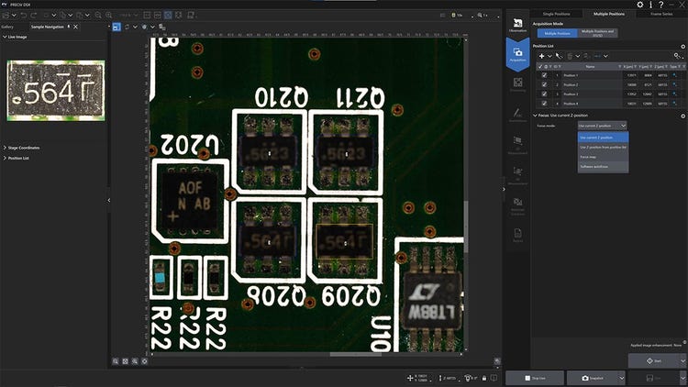Click the settings gear in title bar
Screen dimensions: 688x387
click(x=639, y=5)
